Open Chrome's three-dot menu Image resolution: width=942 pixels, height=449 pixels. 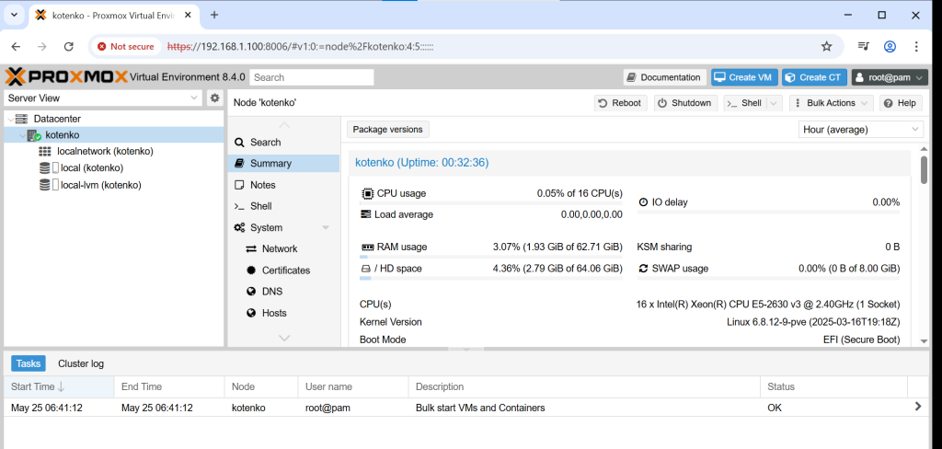click(916, 46)
